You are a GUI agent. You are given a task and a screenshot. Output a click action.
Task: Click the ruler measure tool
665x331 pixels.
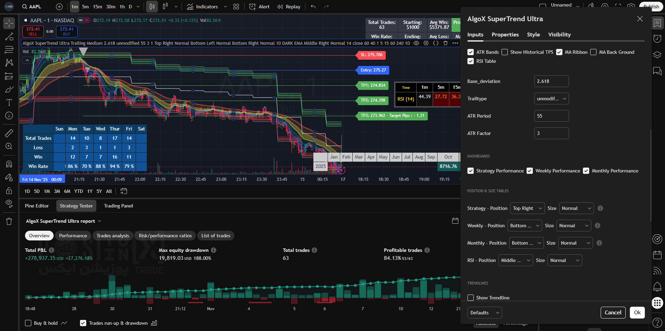[x=9, y=133]
